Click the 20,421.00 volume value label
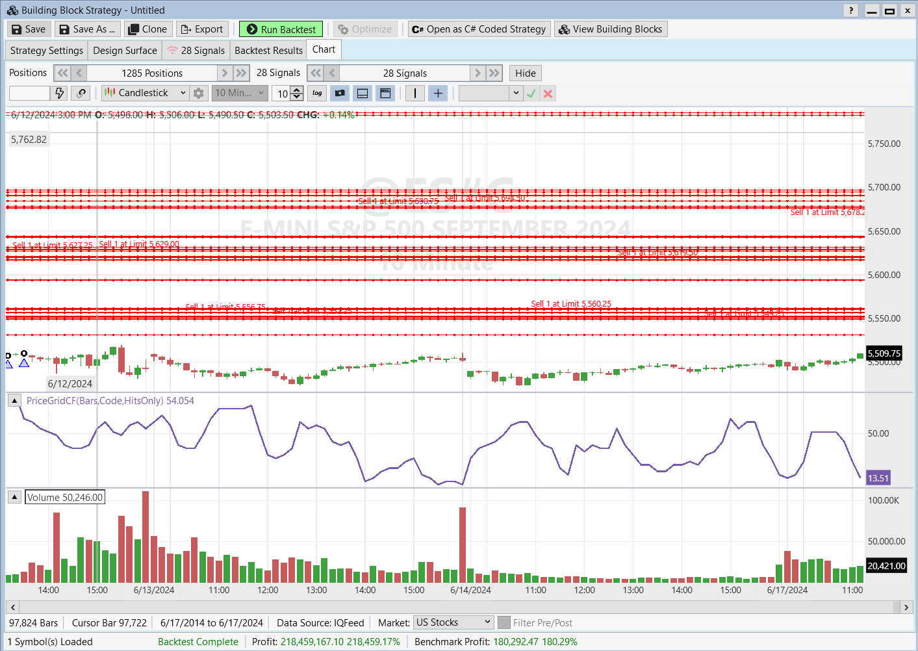The height and width of the screenshot is (651, 918). [x=887, y=566]
